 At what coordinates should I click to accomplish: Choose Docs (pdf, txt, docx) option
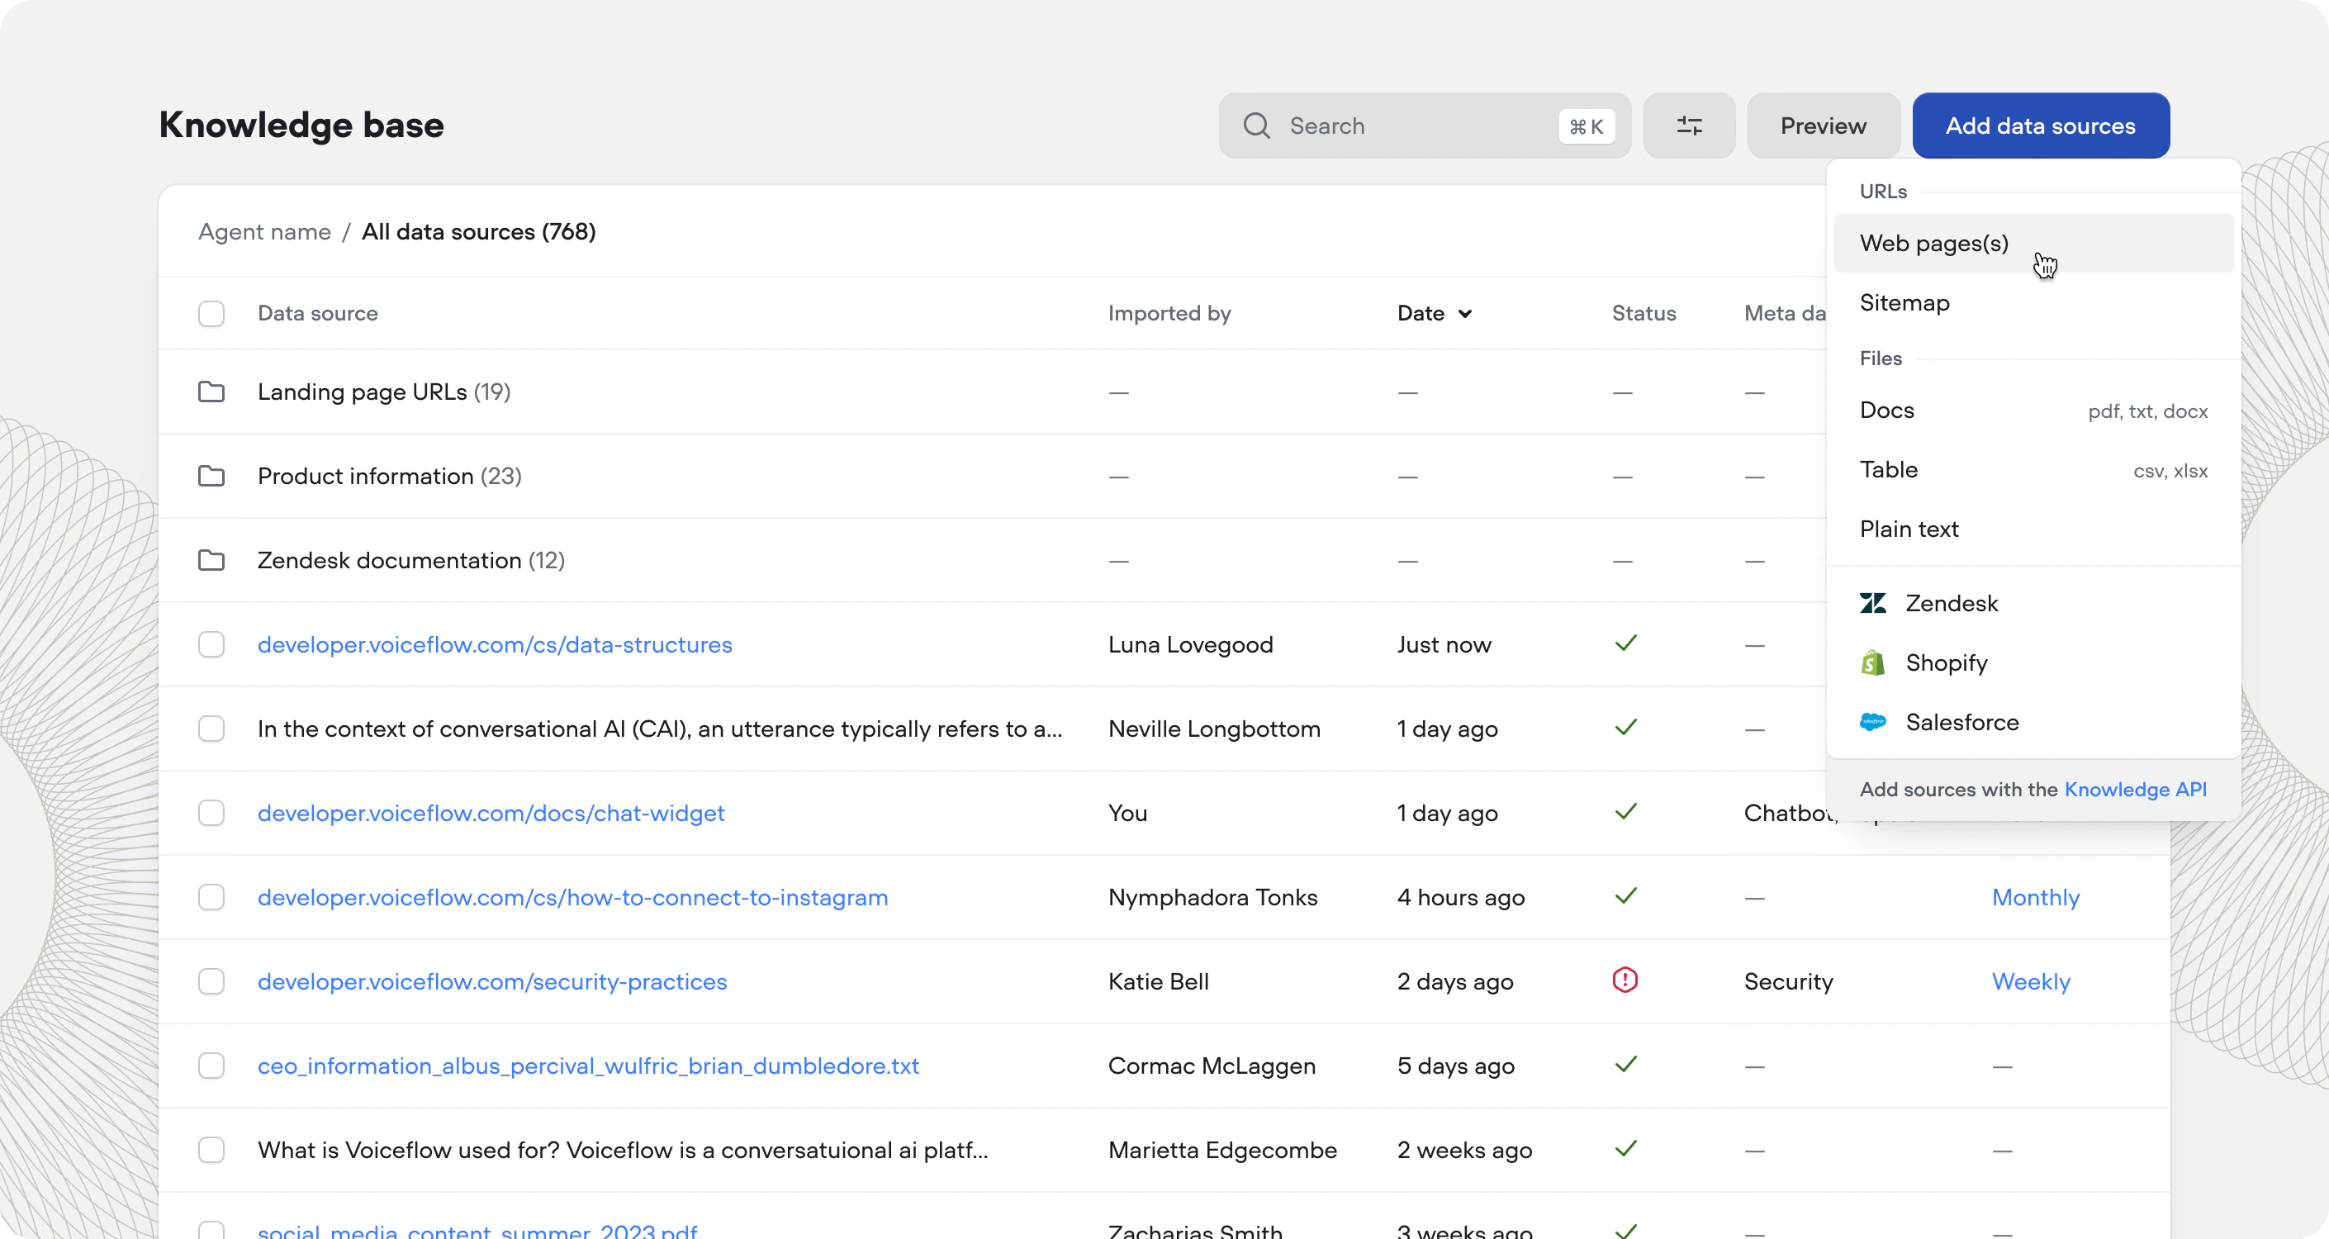tap(2033, 410)
